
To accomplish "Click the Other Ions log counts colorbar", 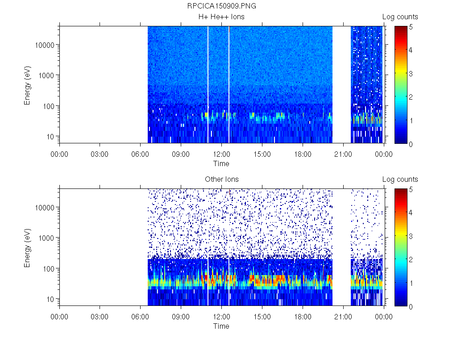I will pyautogui.click(x=401, y=247).
